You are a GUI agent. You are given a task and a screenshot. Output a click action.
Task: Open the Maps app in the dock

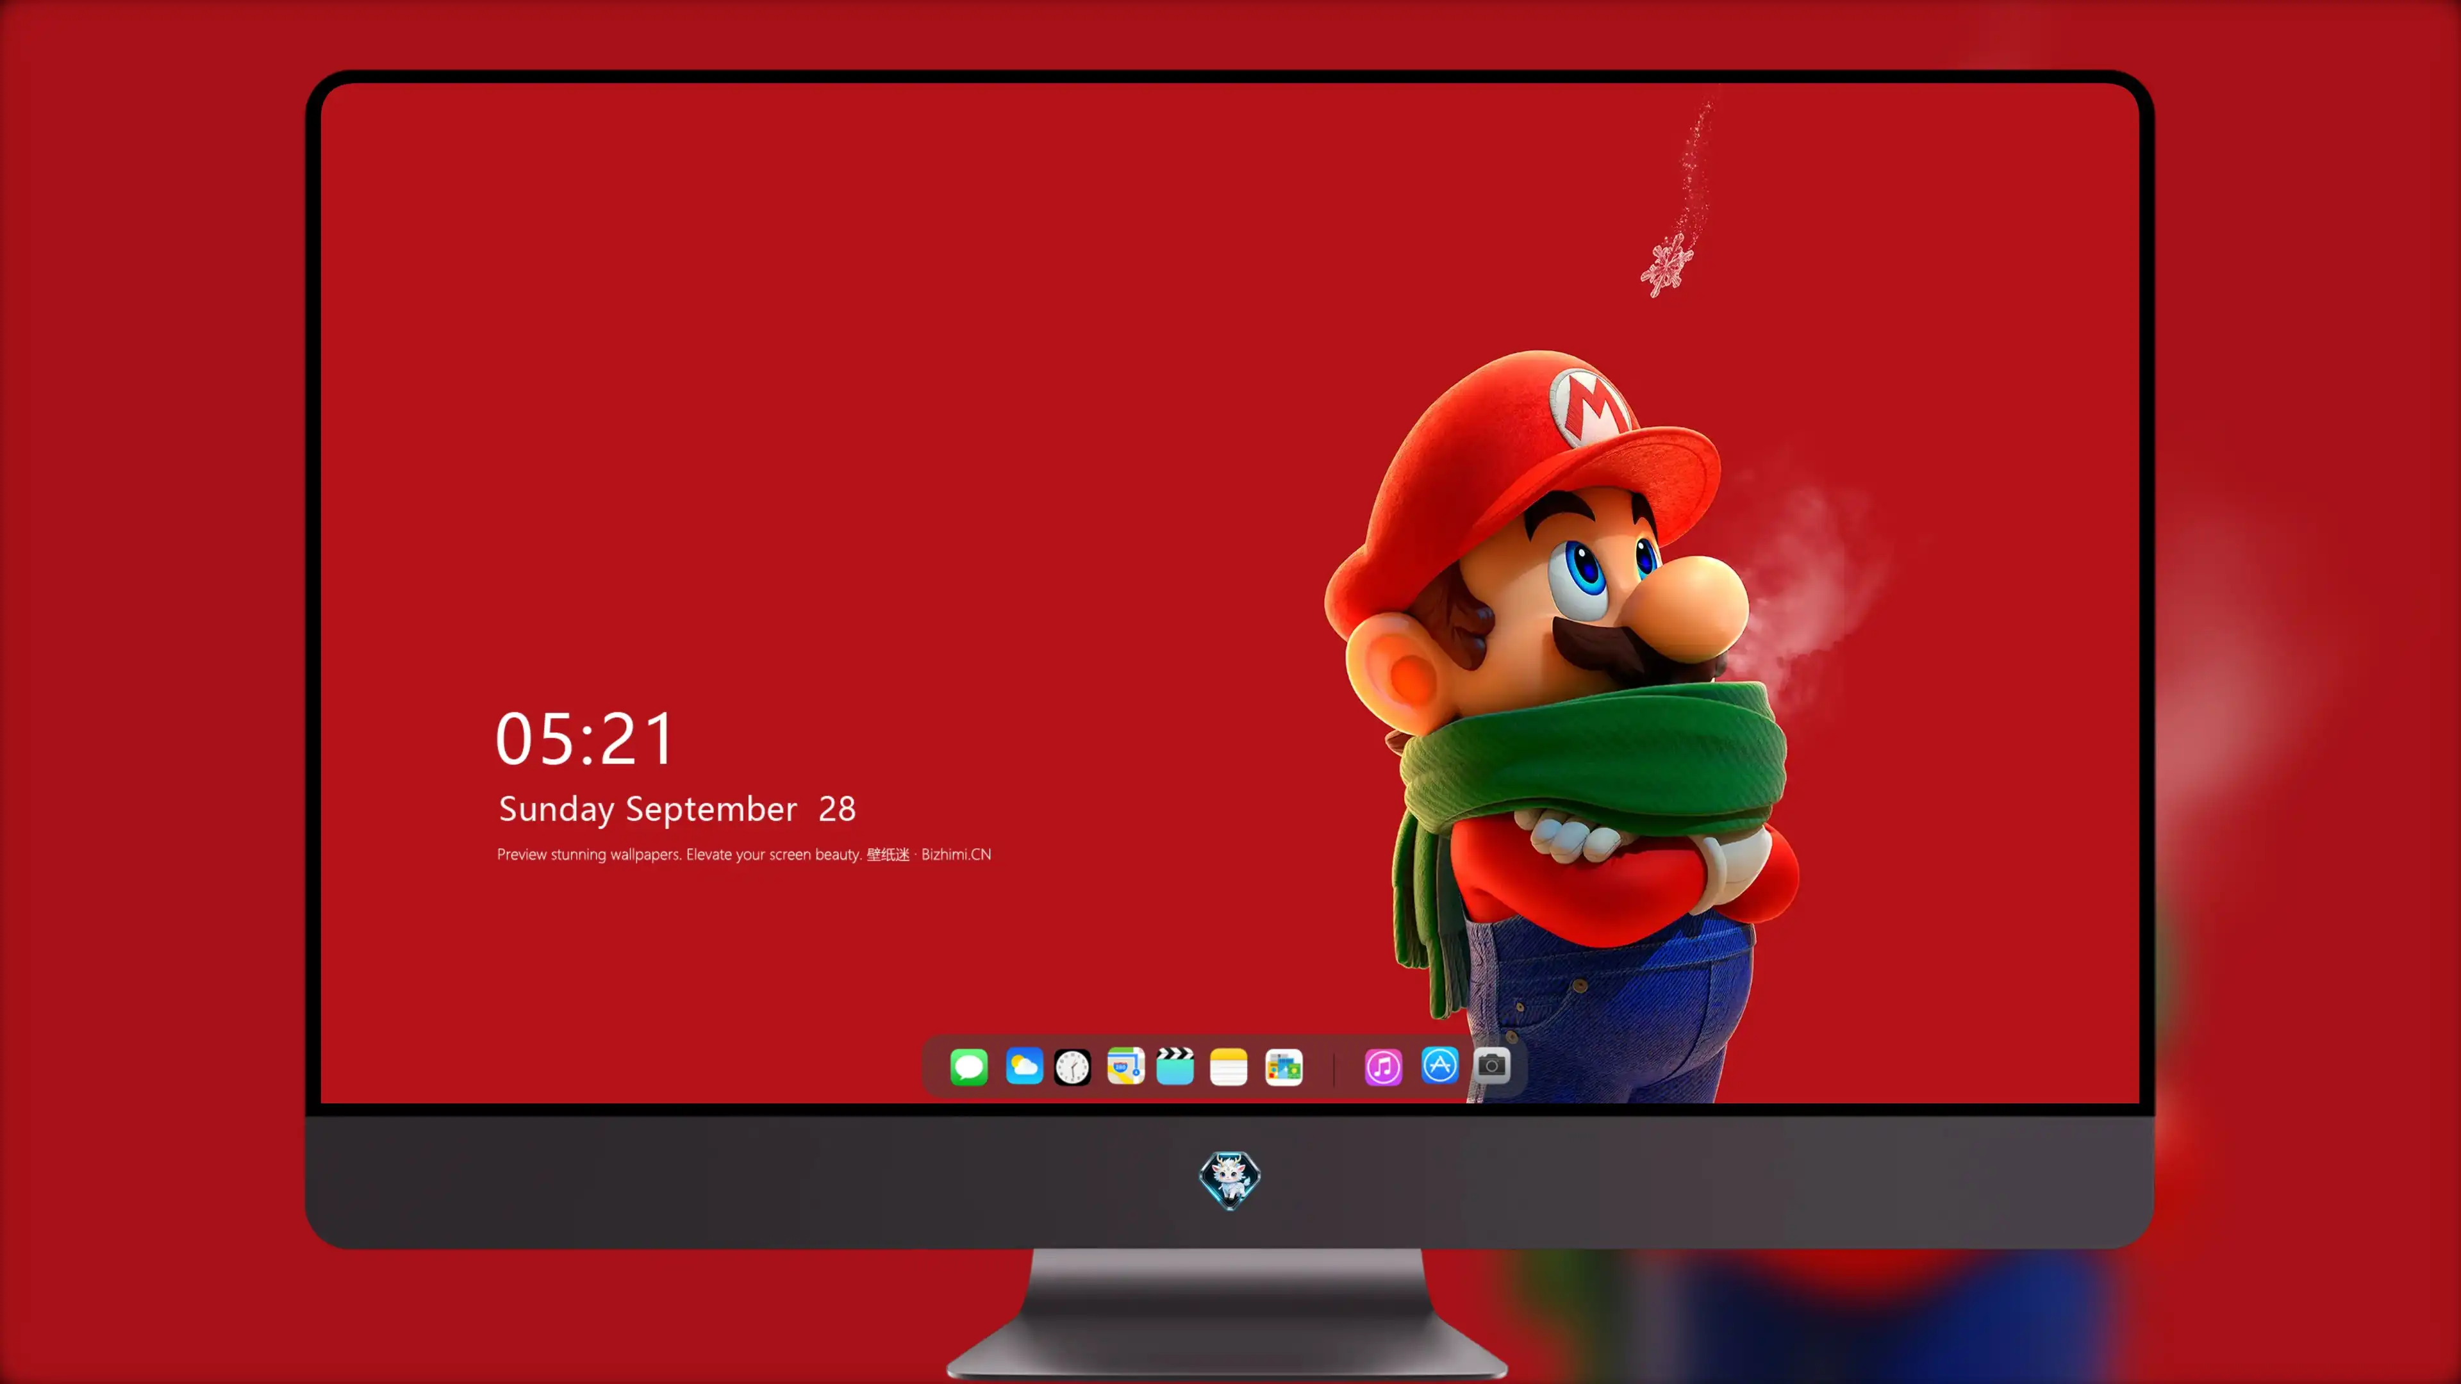(1125, 1066)
